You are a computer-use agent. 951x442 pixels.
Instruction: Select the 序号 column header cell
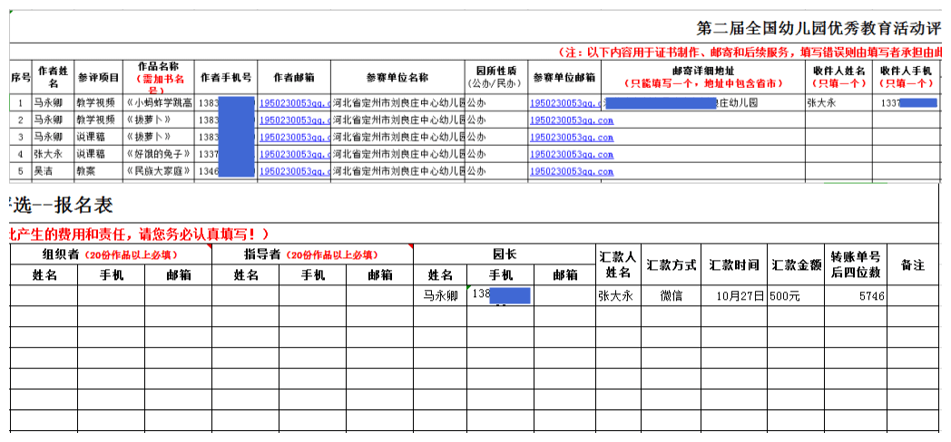click(20, 77)
